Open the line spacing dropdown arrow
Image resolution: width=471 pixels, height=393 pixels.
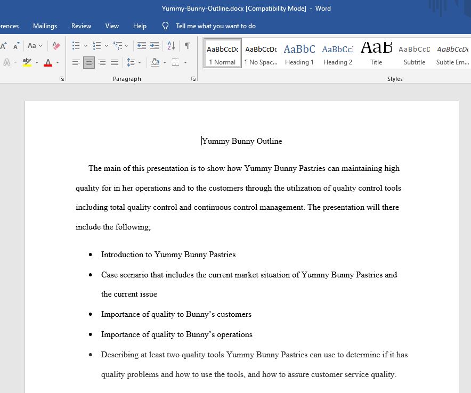pyautogui.click(x=140, y=63)
